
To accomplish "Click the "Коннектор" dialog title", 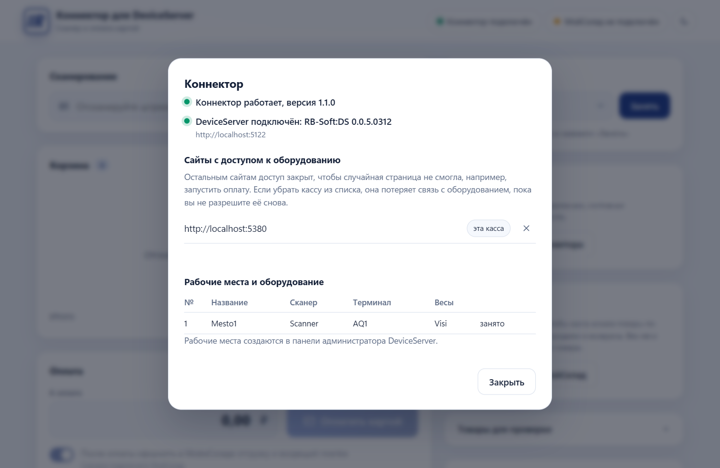I will [214, 84].
